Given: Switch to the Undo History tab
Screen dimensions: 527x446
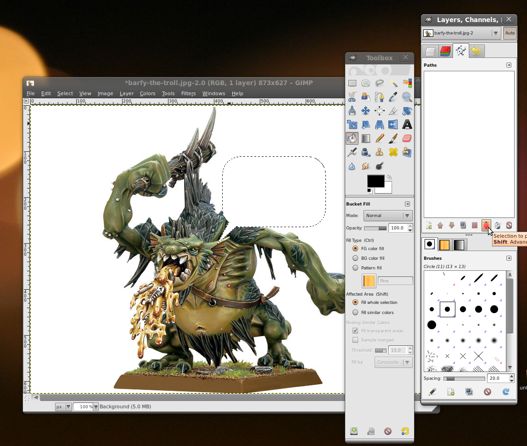Looking at the screenshot, I should pyautogui.click(x=476, y=51).
